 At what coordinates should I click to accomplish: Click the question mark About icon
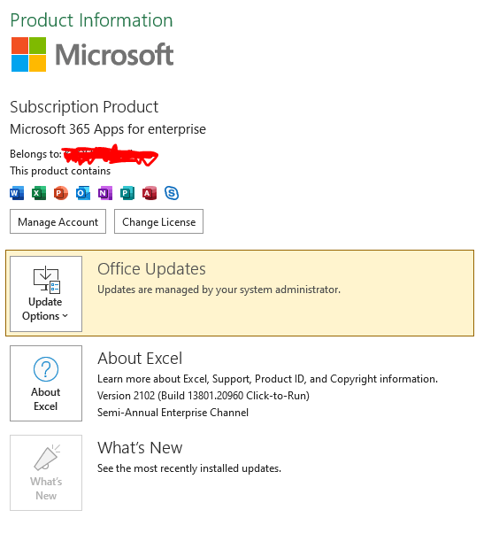(46, 369)
